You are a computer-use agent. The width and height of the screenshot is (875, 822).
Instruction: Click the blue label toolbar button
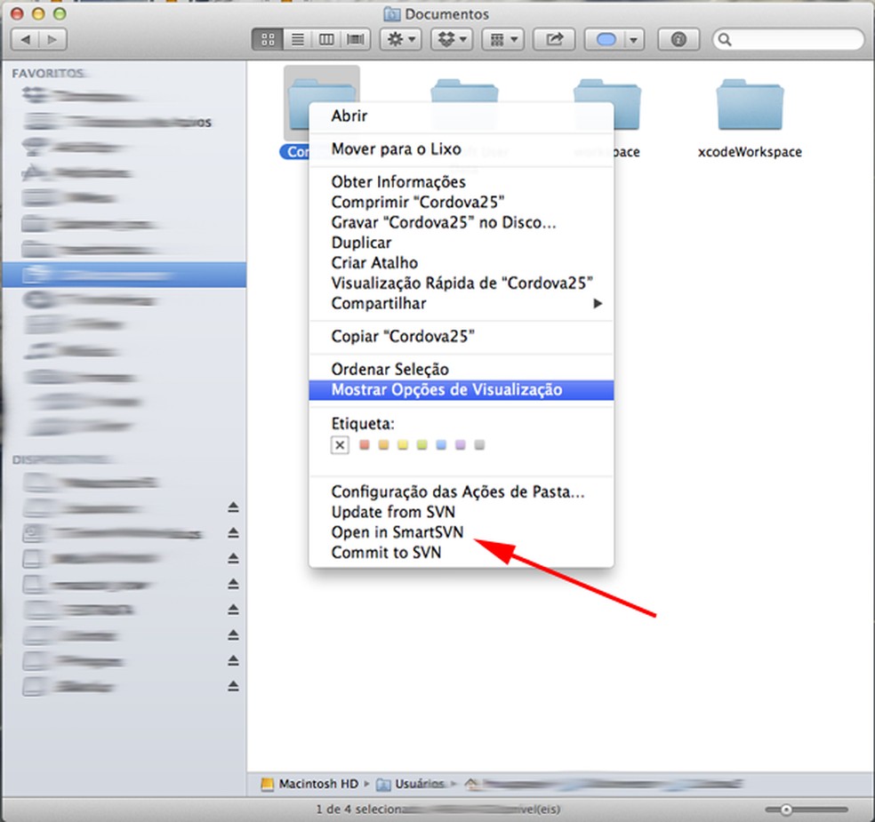pyautogui.click(x=606, y=40)
